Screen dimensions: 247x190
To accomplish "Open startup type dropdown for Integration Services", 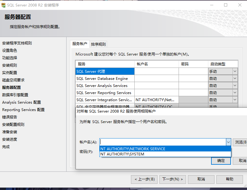I will coord(235,100).
